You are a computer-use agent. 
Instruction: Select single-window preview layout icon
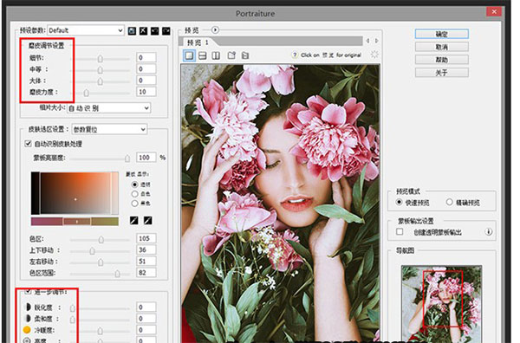point(189,55)
